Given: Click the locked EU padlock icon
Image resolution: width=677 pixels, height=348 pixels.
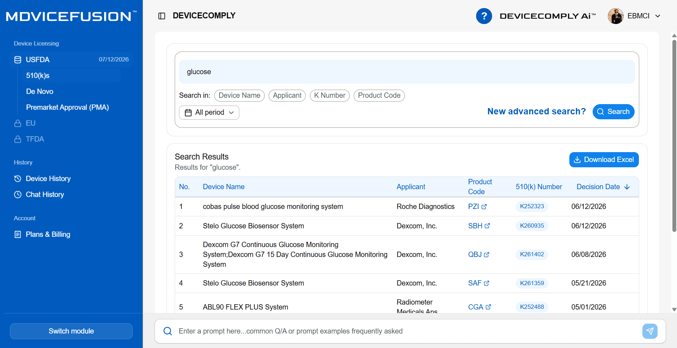Looking at the screenshot, I should (18, 123).
